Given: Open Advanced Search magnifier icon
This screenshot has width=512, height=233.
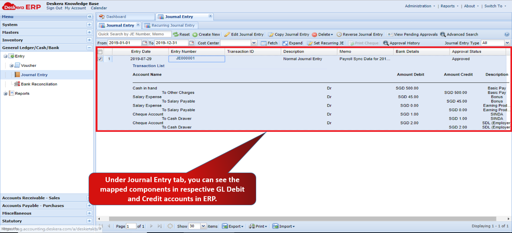Looking at the screenshot, I should pyautogui.click(x=443, y=34).
